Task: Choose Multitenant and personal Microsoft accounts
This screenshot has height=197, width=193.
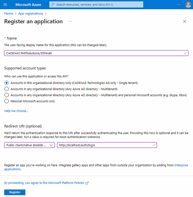Action: click(x=7, y=95)
